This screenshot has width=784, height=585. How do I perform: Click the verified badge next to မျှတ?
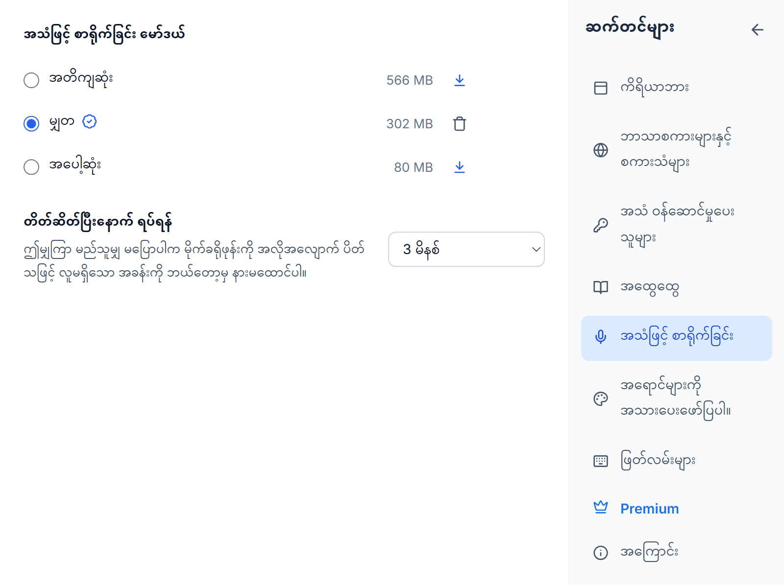point(90,121)
